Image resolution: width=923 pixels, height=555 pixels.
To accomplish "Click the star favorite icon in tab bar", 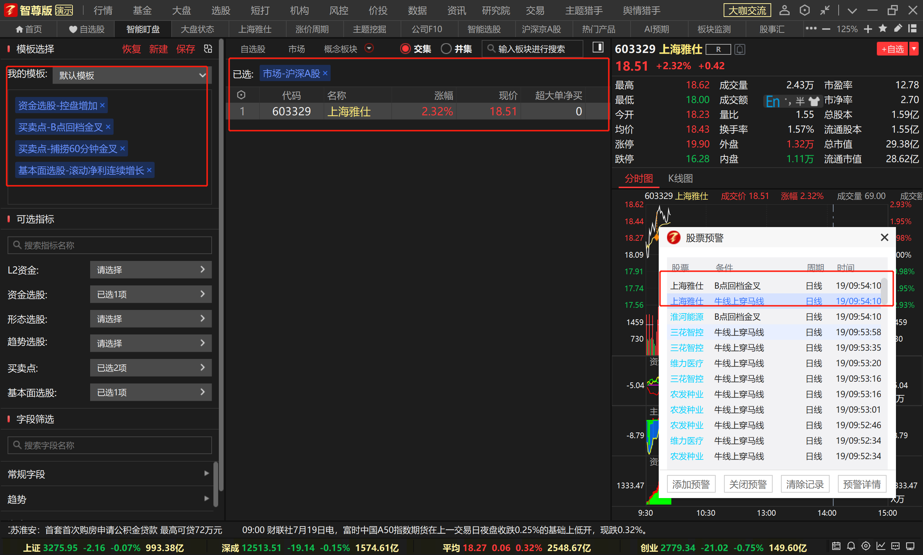I will click(883, 28).
